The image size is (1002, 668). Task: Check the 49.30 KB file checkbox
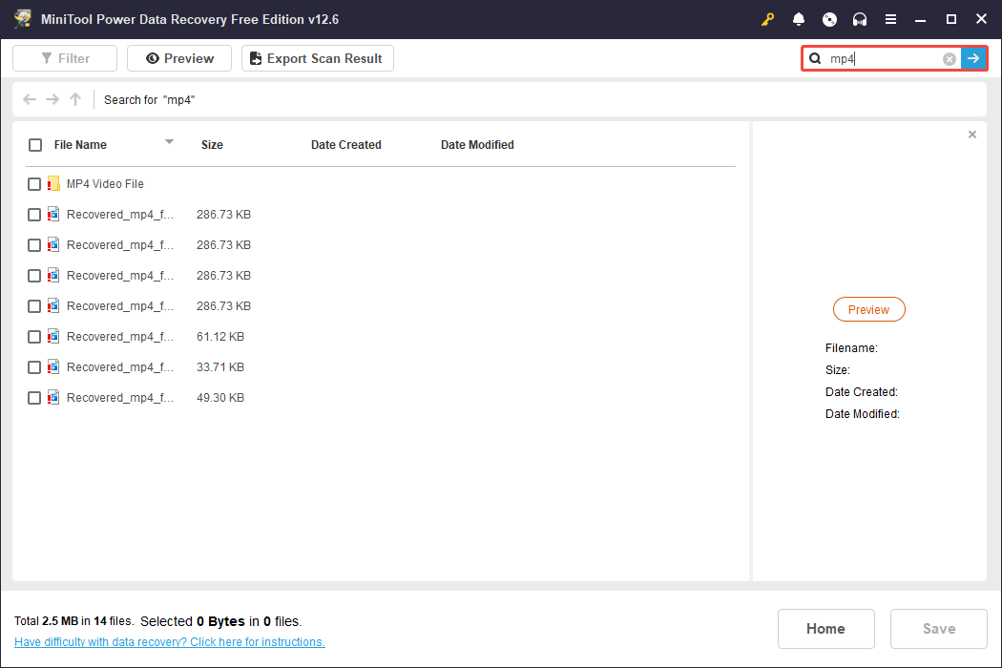coord(34,398)
